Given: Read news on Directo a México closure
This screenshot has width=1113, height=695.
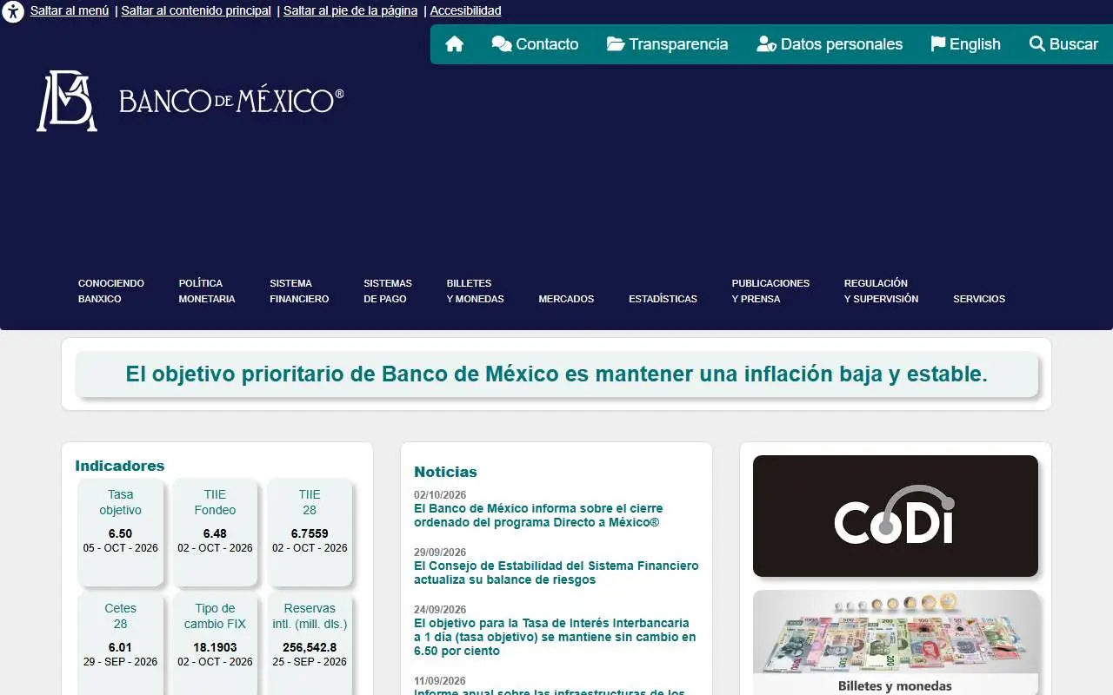Looking at the screenshot, I should coord(538,515).
